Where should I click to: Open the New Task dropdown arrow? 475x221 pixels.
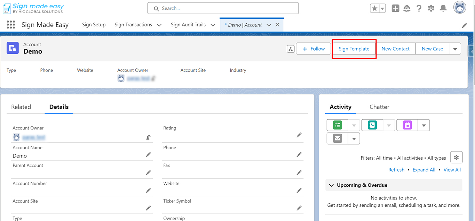coord(354,125)
